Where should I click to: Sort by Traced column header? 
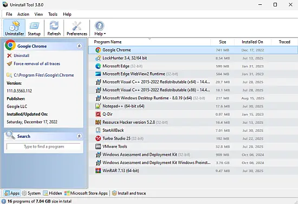tap(284, 42)
